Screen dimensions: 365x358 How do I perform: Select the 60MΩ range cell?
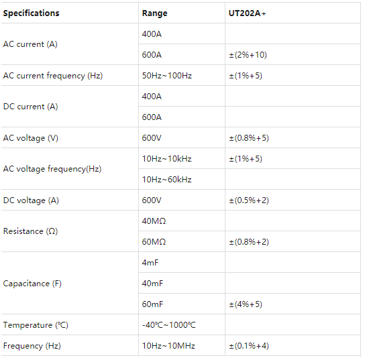point(154,242)
